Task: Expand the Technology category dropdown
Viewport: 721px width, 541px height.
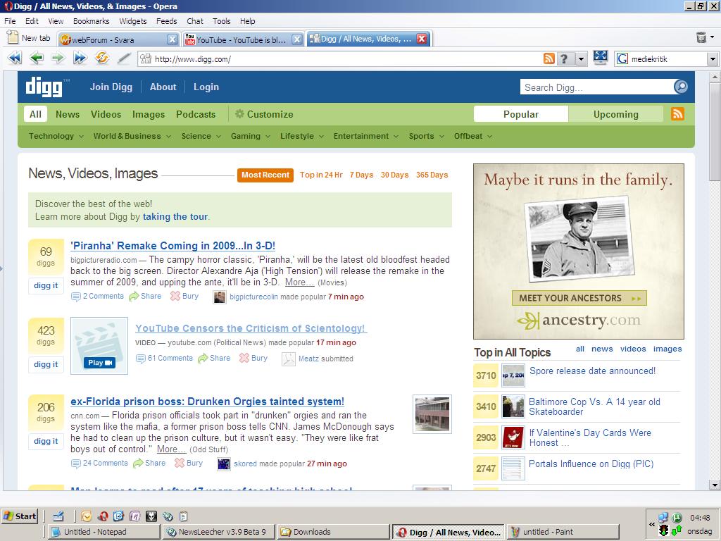Action: point(82,137)
